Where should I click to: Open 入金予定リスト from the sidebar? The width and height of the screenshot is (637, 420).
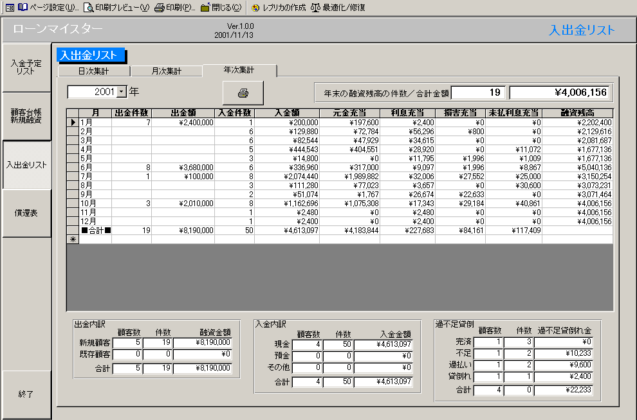tap(26, 67)
